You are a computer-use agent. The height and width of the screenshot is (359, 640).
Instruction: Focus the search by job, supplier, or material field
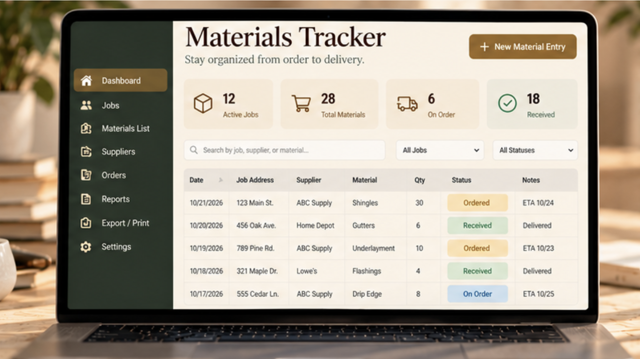(284, 150)
